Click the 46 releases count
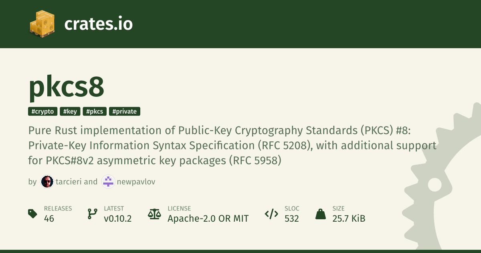Image resolution: width=481 pixels, height=253 pixels. [x=49, y=218]
